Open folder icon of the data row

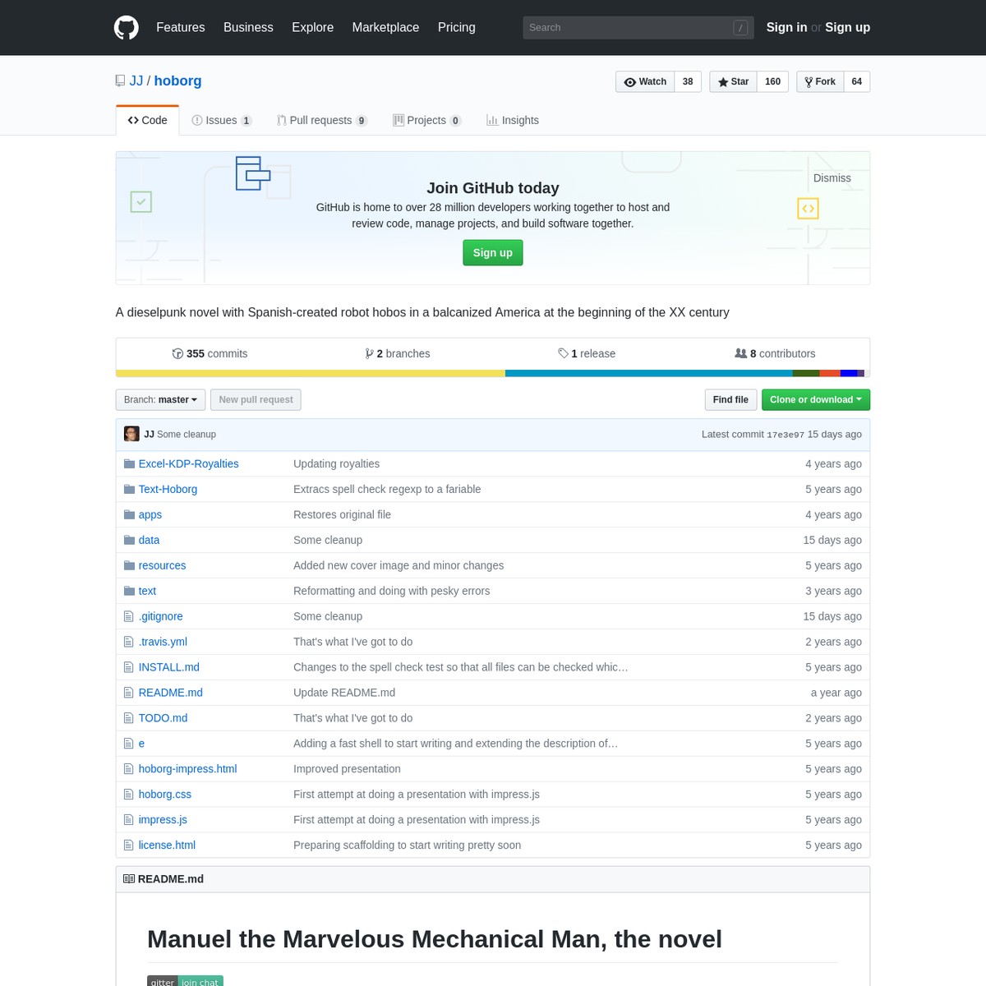(x=129, y=541)
